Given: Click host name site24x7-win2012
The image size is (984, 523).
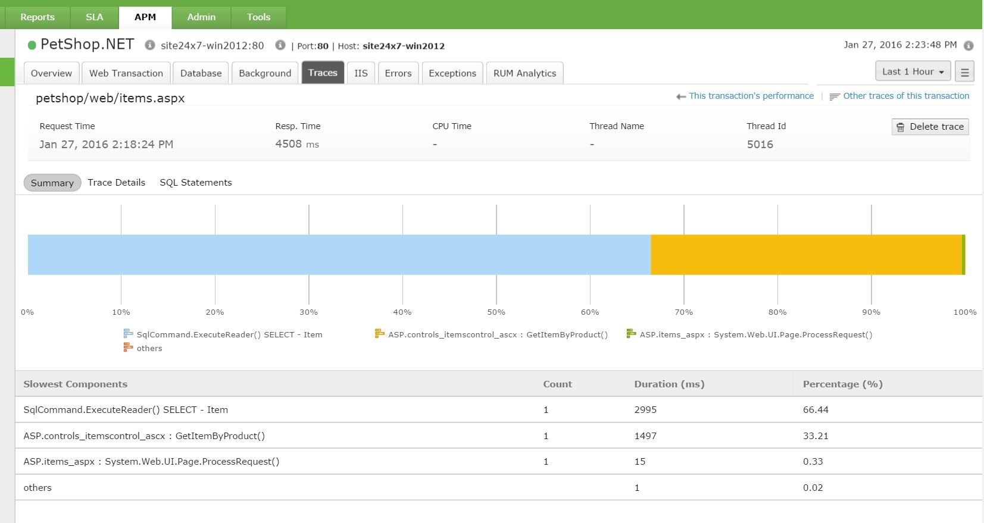Looking at the screenshot, I should pyautogui.click(x=404, y=46).
